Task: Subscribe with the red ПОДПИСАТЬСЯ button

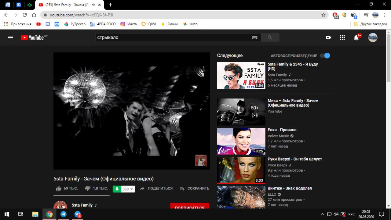Action: click(x=189, y=206)
